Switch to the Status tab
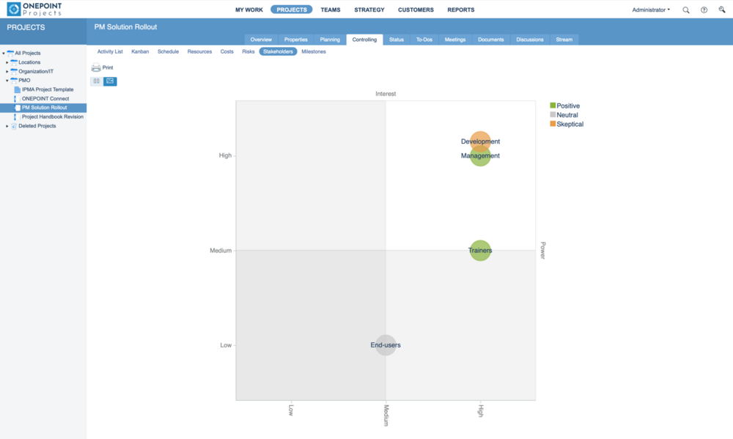 pyautogui.click(x=397, y=40)
